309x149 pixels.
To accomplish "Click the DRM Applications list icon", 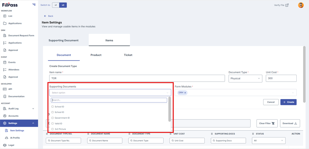I will [x=5, y=43].
